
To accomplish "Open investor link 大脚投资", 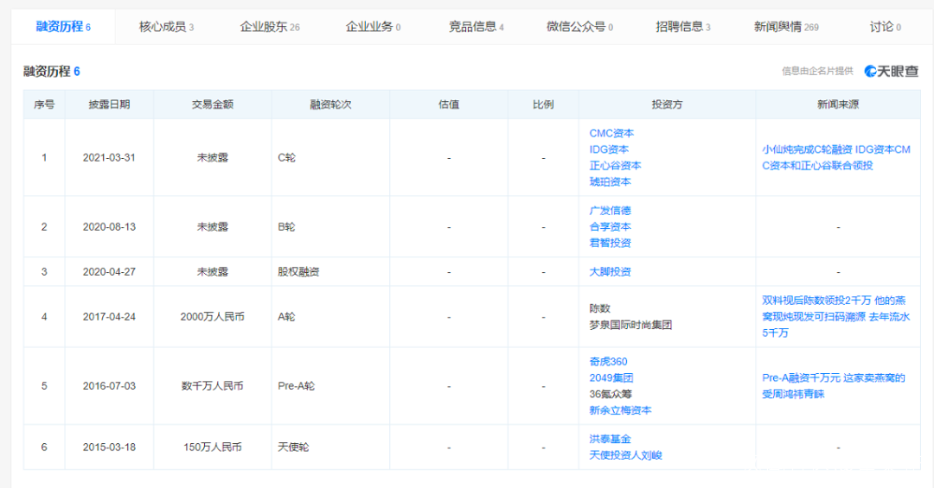I will click(610, 272).
